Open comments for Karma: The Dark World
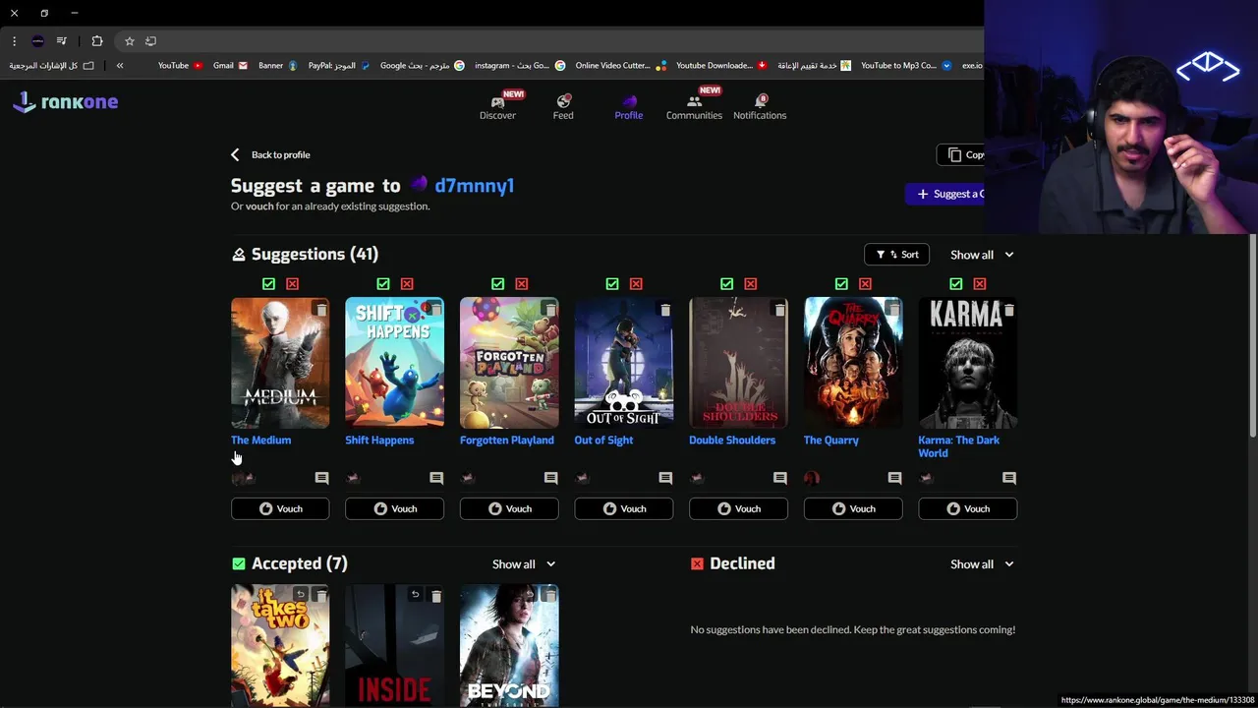1258x708 pixels. tap(1009, 478)
